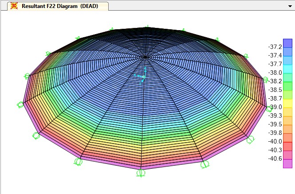
Task: Click the -38.2 legend value
Action: (x=275, y=81)
